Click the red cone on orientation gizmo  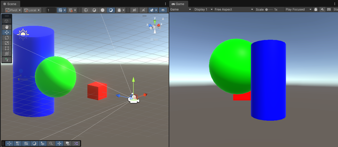click(159, 25)
